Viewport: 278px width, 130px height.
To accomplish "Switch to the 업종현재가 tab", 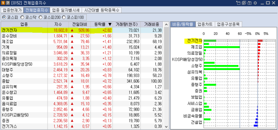I will click(12, 10).
